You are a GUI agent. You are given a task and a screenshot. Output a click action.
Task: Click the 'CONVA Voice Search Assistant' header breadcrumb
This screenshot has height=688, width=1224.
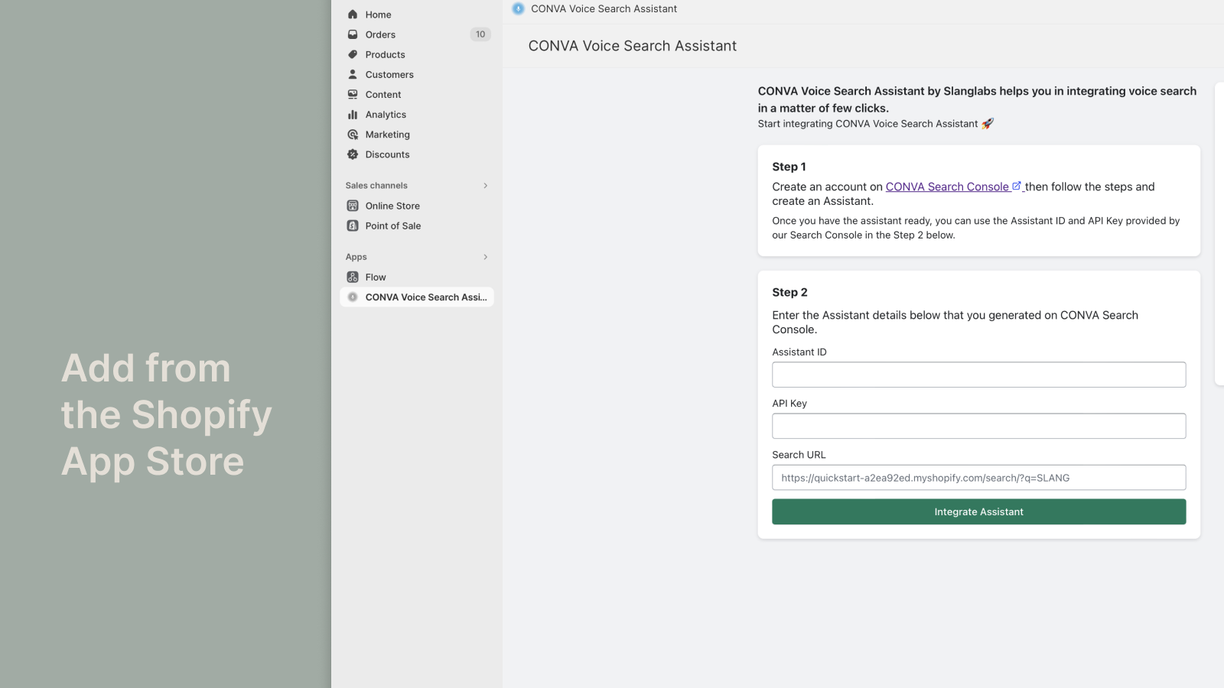(604, 8)
